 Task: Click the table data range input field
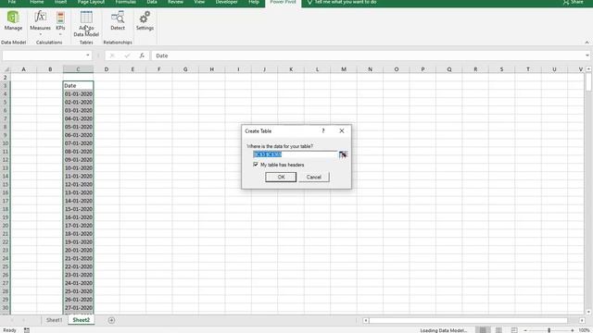295,154
